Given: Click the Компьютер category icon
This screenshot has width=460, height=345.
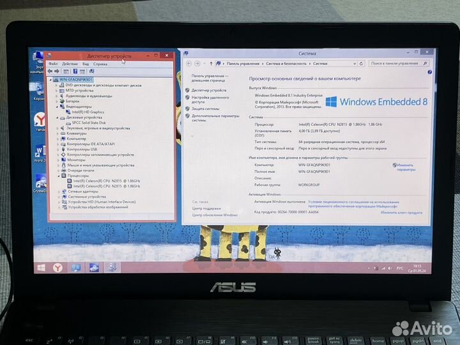Looking at the screenshot, I should coord(63,139).
